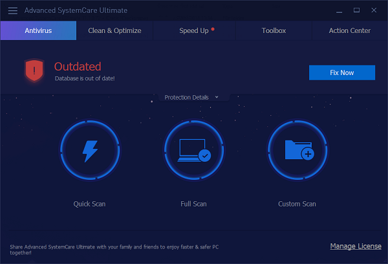Viewport: 388px width, 264px height.
Task: Maximize the Advanced SystemCare window
Action: [x=356, y=10]
